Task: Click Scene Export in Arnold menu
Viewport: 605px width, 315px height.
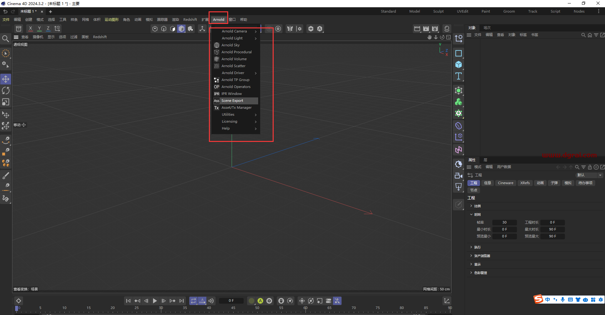Action: tap(235, 101)
